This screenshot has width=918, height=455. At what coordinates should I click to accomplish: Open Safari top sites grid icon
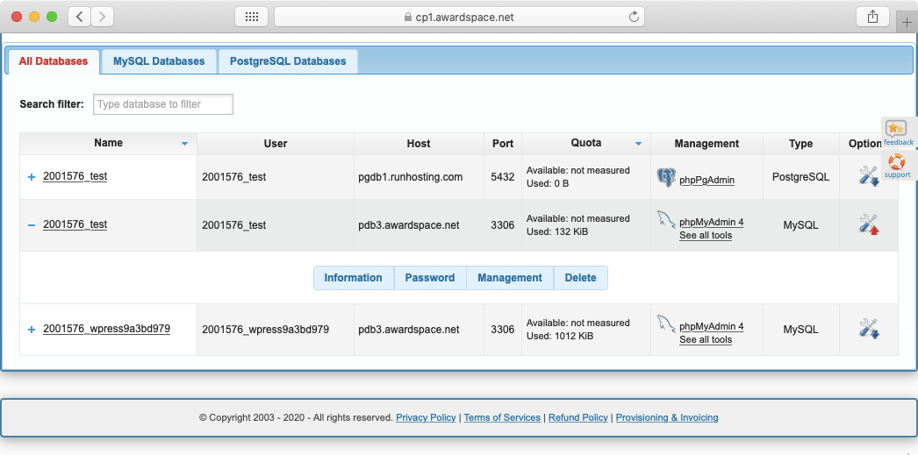pyautogui.click(x=251, y=17)
